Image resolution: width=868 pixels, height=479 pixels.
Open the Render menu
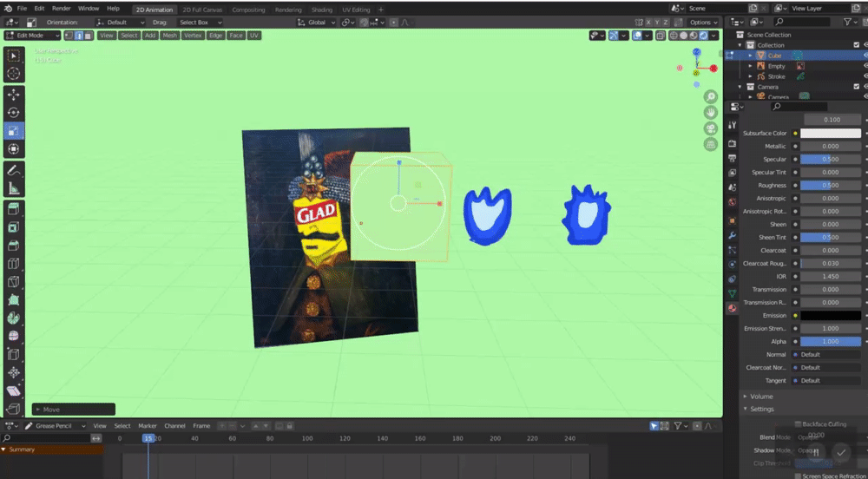click(61, 9)
